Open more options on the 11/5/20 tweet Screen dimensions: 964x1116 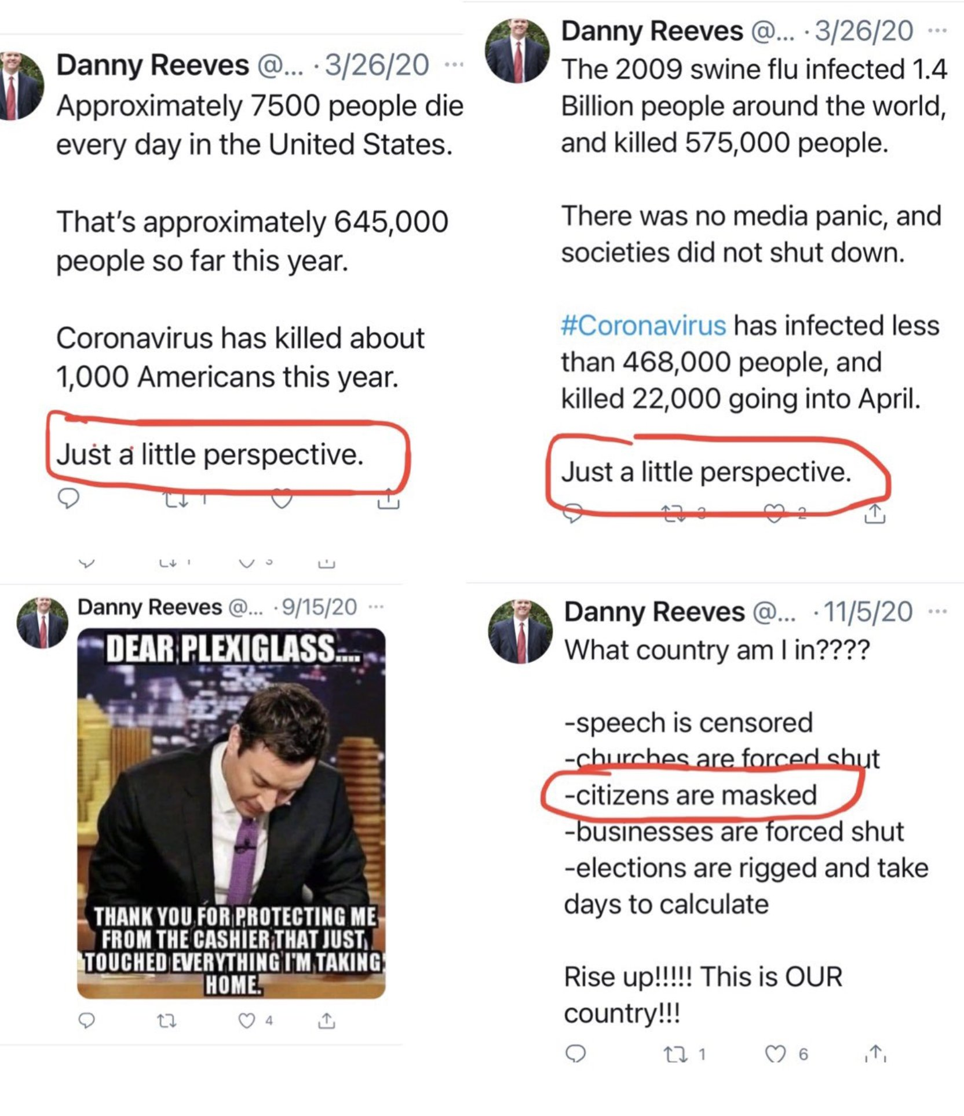click(x=937, y=611)
